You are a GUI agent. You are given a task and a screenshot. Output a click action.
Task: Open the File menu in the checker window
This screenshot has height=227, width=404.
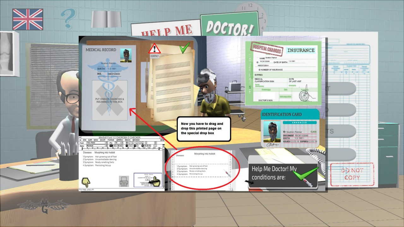[x=85, y=140]
